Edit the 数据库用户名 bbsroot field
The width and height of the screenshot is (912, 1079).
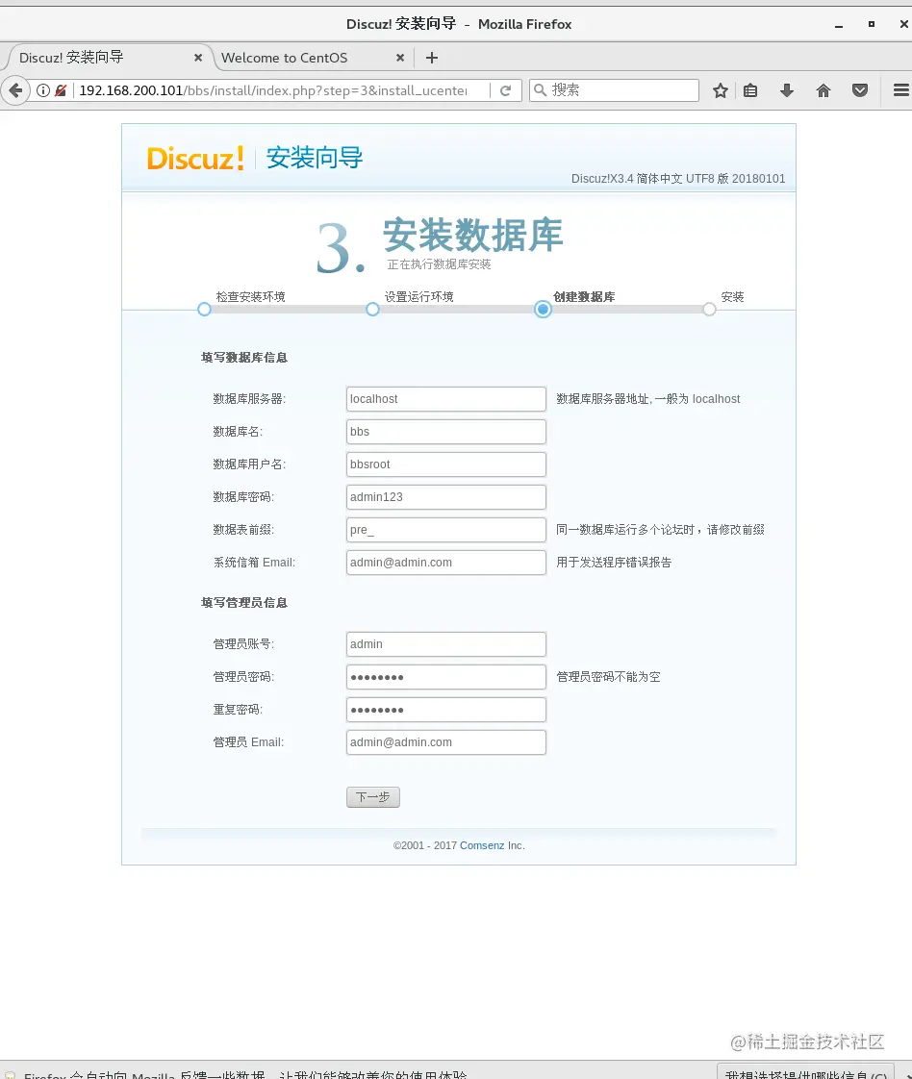[x=446, y=464]
